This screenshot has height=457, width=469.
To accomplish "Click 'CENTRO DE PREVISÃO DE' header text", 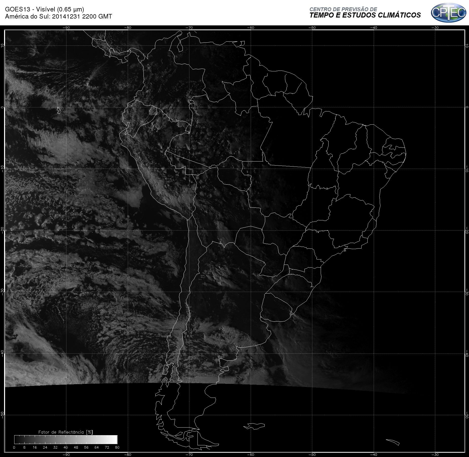I will [x=343, y=9].
